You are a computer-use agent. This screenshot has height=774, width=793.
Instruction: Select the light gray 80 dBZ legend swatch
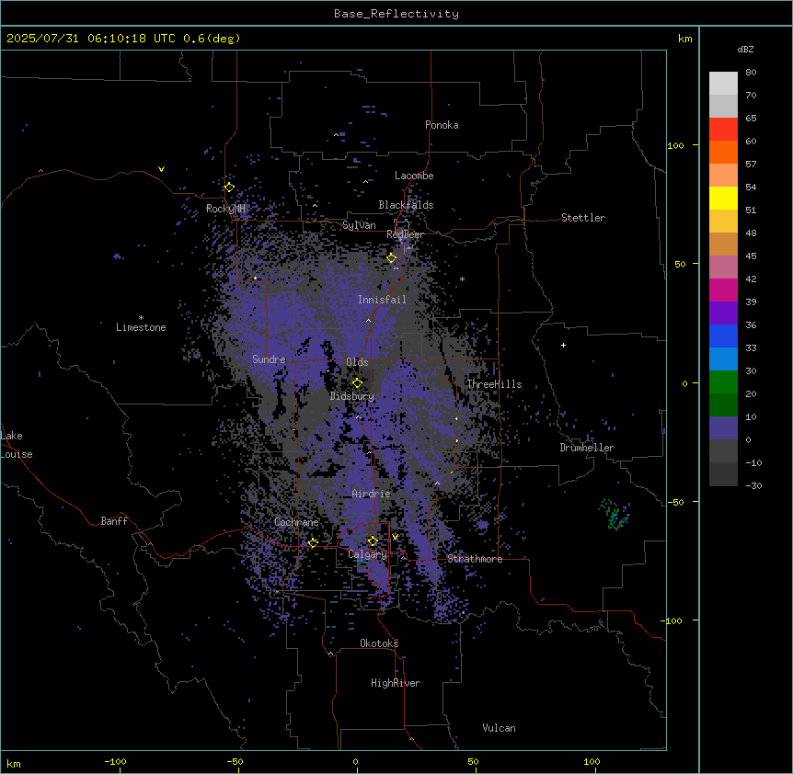[723, 84]
